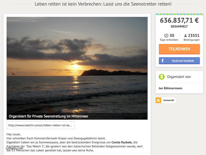Open Jan Böhmermann organizer profile

pyautogui.click(x=170, y=88)
